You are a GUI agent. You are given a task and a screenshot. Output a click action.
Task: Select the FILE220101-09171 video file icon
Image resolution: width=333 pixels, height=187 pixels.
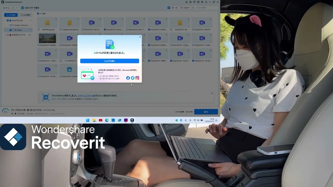(x=136, y=23)
